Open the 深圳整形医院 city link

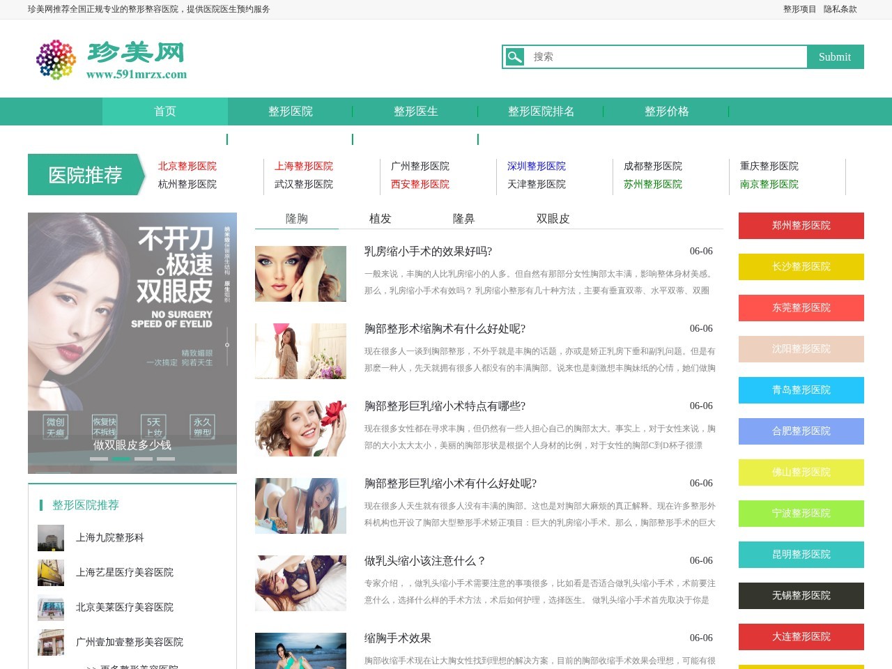535,166
